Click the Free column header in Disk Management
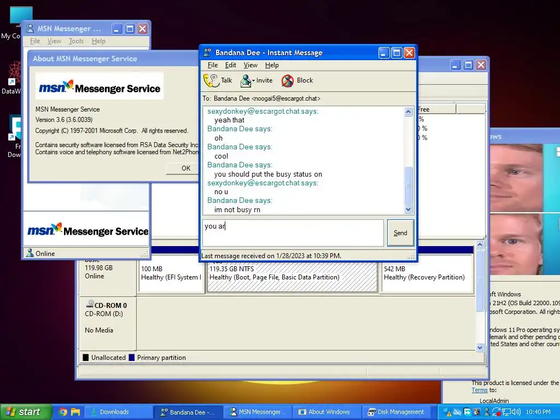The height and width of the screenshot is (420, 560). point(436,109)
